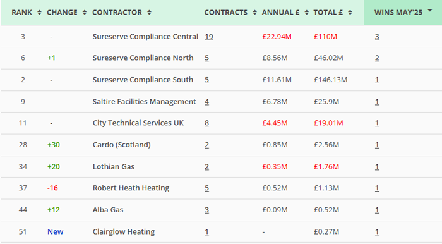Select the Contractor column header text
Screen dimensions: 442x244
117,13
